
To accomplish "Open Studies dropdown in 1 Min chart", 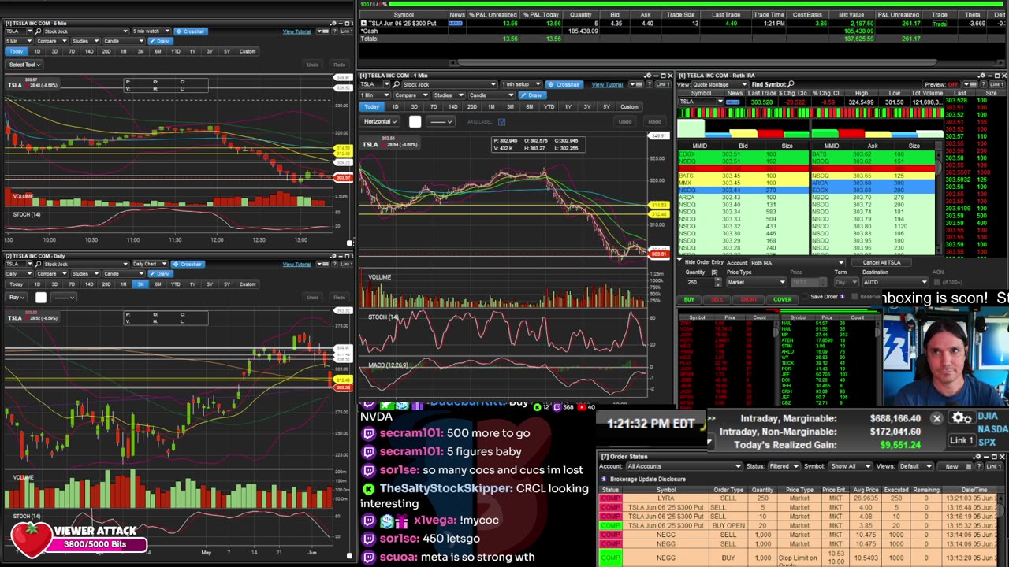I will (x=448, y=95).
